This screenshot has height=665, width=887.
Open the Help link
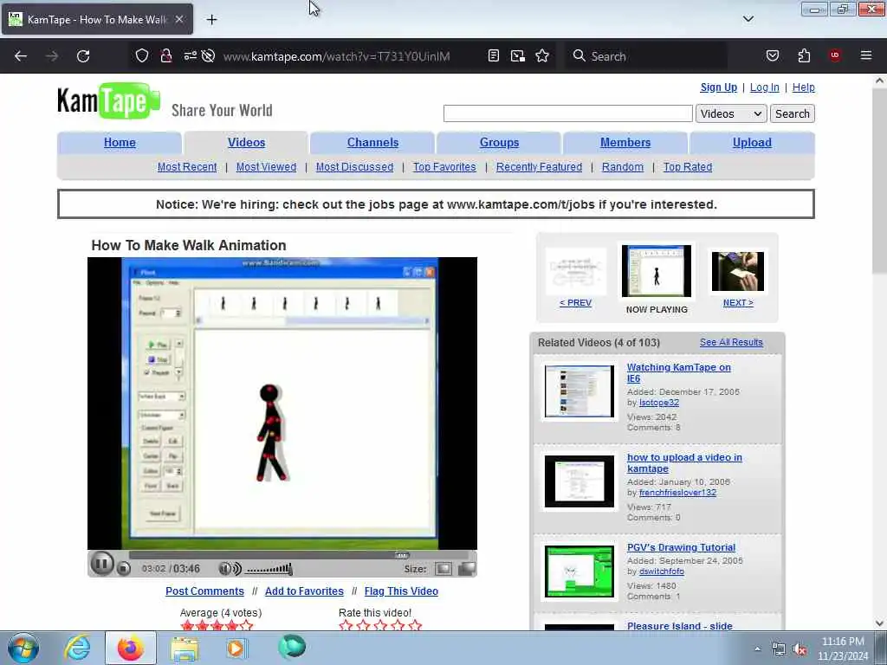click(803, 87)
